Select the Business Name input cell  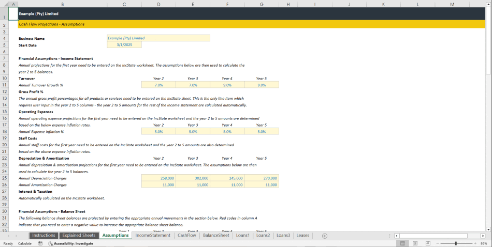[158, 38]
